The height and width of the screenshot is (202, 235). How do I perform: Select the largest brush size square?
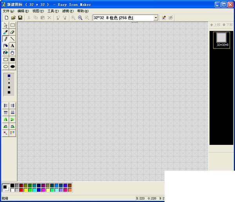[x=9, y=92]
